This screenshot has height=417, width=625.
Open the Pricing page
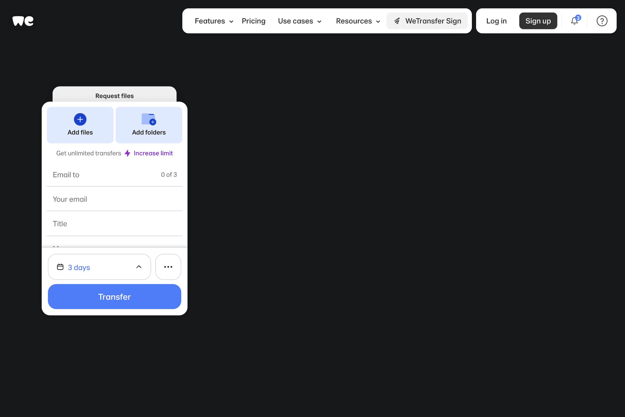[253, 21]
